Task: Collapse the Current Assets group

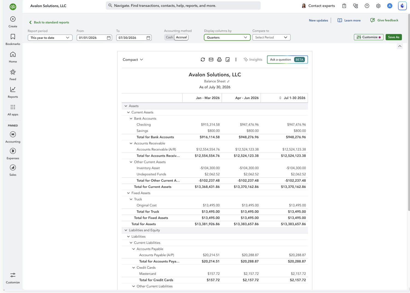Action: pyautogui.click(x=128, y=112)
